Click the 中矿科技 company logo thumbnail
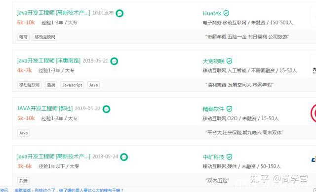The image size is (316, 192). [314, 160]
